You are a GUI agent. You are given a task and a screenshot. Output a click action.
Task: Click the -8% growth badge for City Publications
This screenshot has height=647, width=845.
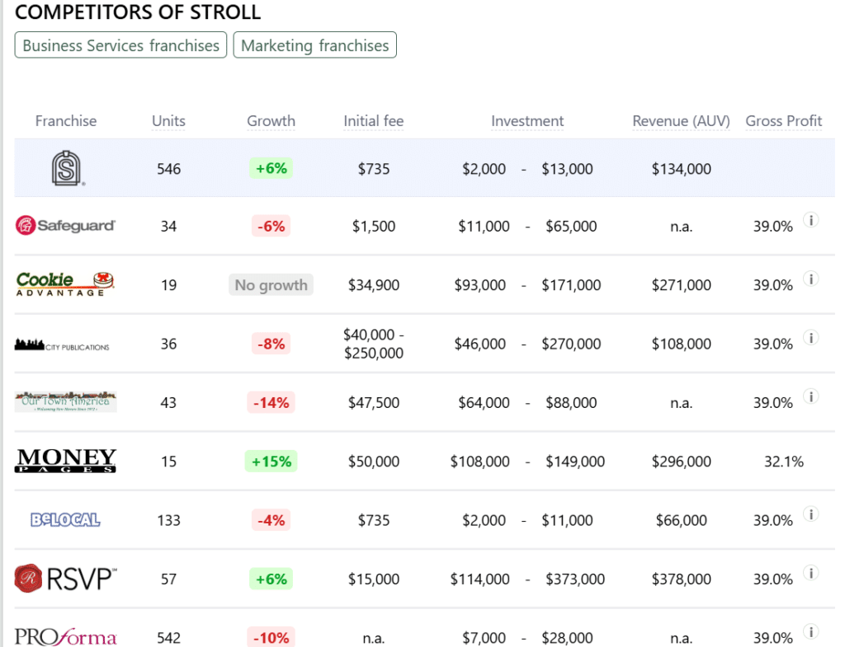click(271, 344)
